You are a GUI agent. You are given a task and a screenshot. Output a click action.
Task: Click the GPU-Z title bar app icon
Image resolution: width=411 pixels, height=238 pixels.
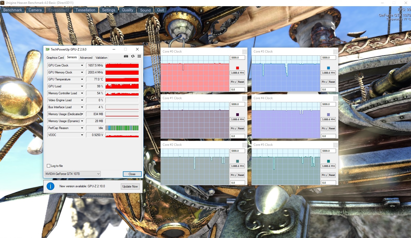coord(47,49)
